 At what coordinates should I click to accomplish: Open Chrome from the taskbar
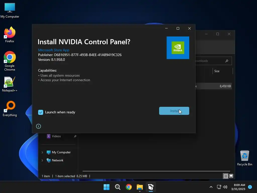tap(129, 187)
